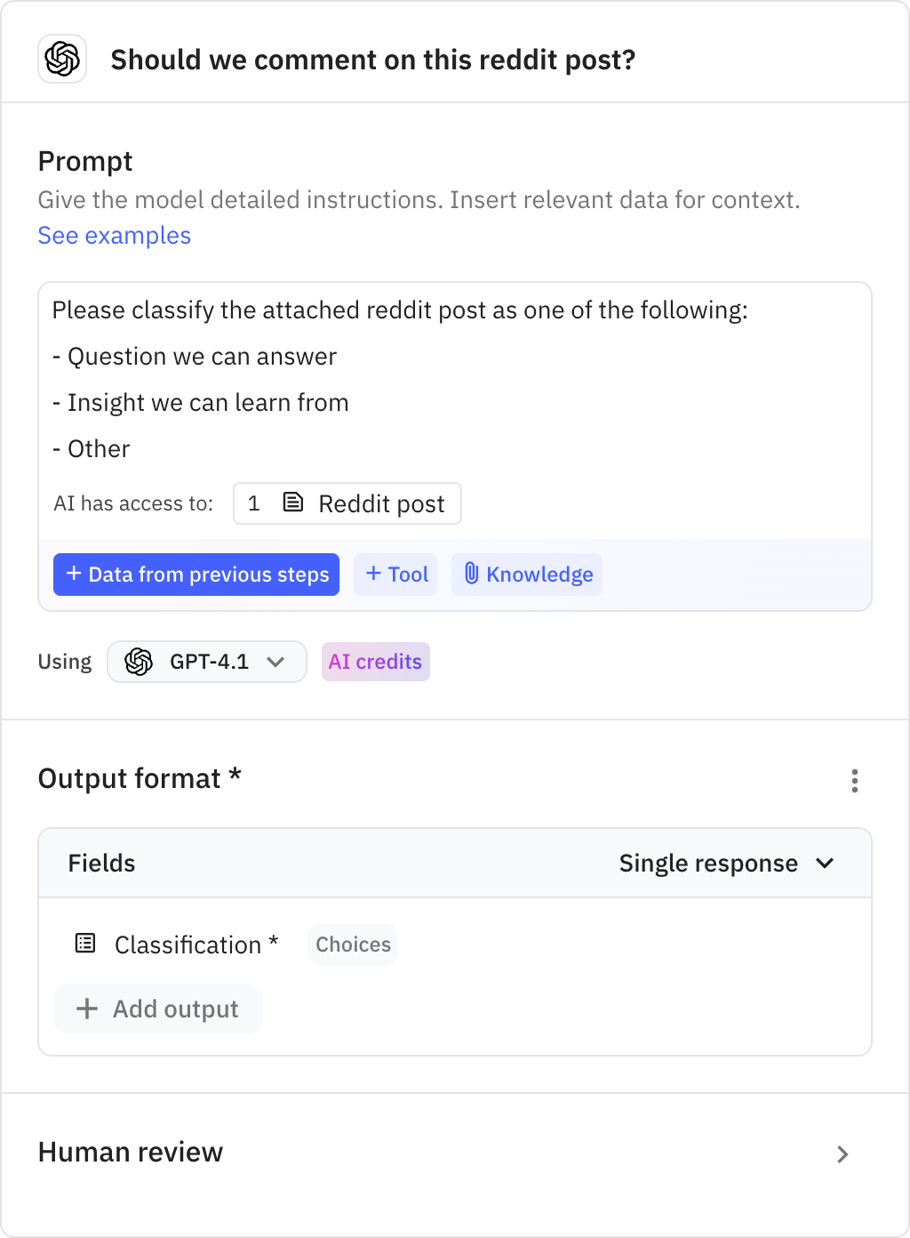Add a Tool to the prompt

(395, 574)
